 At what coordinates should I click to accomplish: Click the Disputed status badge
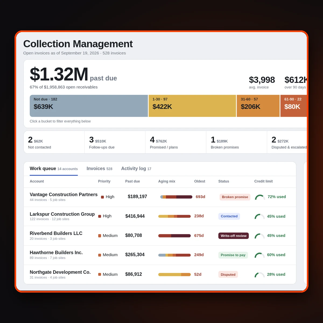(228, 275)
